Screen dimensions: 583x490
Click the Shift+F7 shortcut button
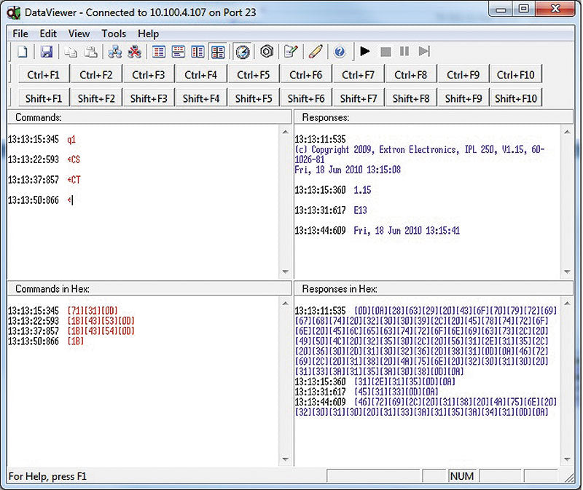pos(358,98)
